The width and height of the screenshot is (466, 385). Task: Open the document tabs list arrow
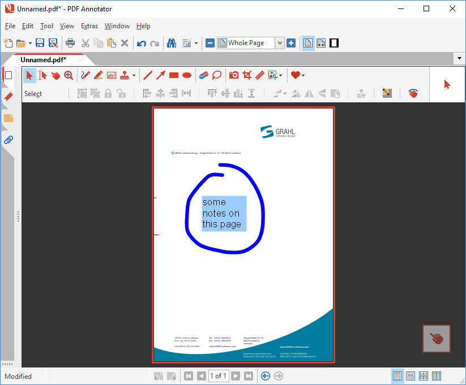coord(459,58)
